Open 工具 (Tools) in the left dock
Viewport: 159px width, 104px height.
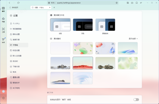[x=3, y=30]
